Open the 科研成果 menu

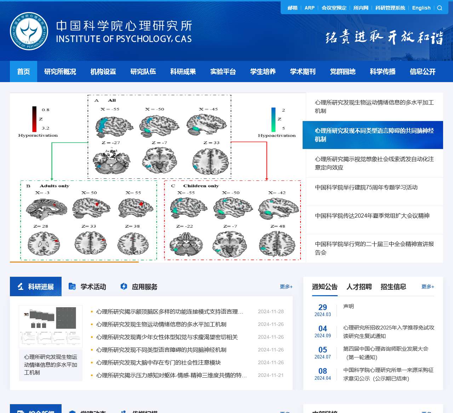(183, 71)
